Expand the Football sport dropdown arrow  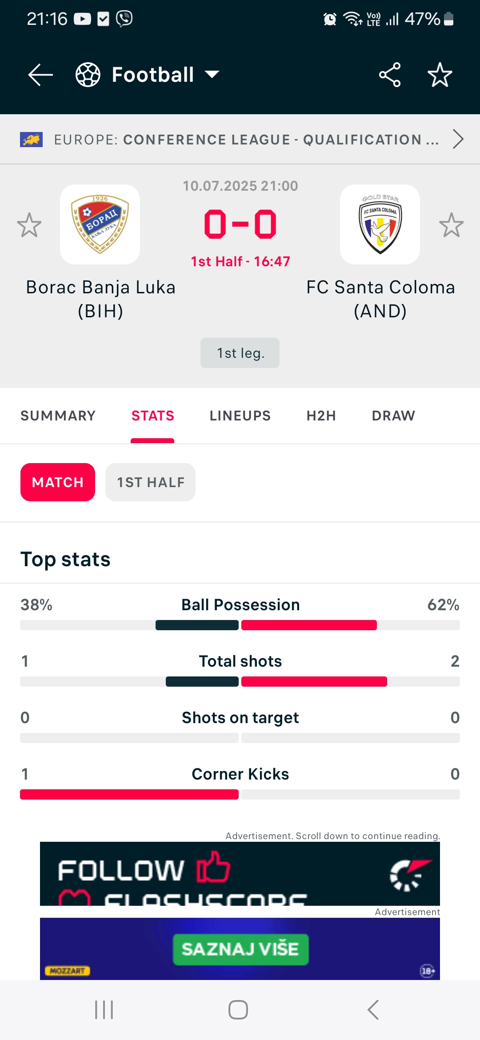[x=212, y=75]
